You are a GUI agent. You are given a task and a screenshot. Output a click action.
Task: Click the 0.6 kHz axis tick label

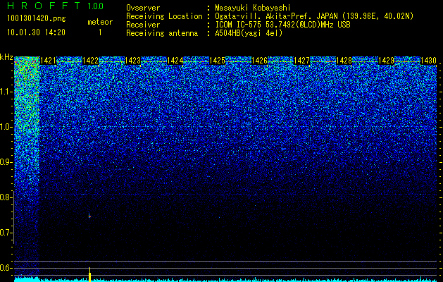click(6, 268)
